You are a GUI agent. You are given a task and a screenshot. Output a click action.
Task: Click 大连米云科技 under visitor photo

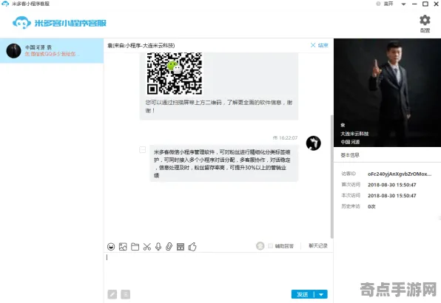tap(354, 134)
